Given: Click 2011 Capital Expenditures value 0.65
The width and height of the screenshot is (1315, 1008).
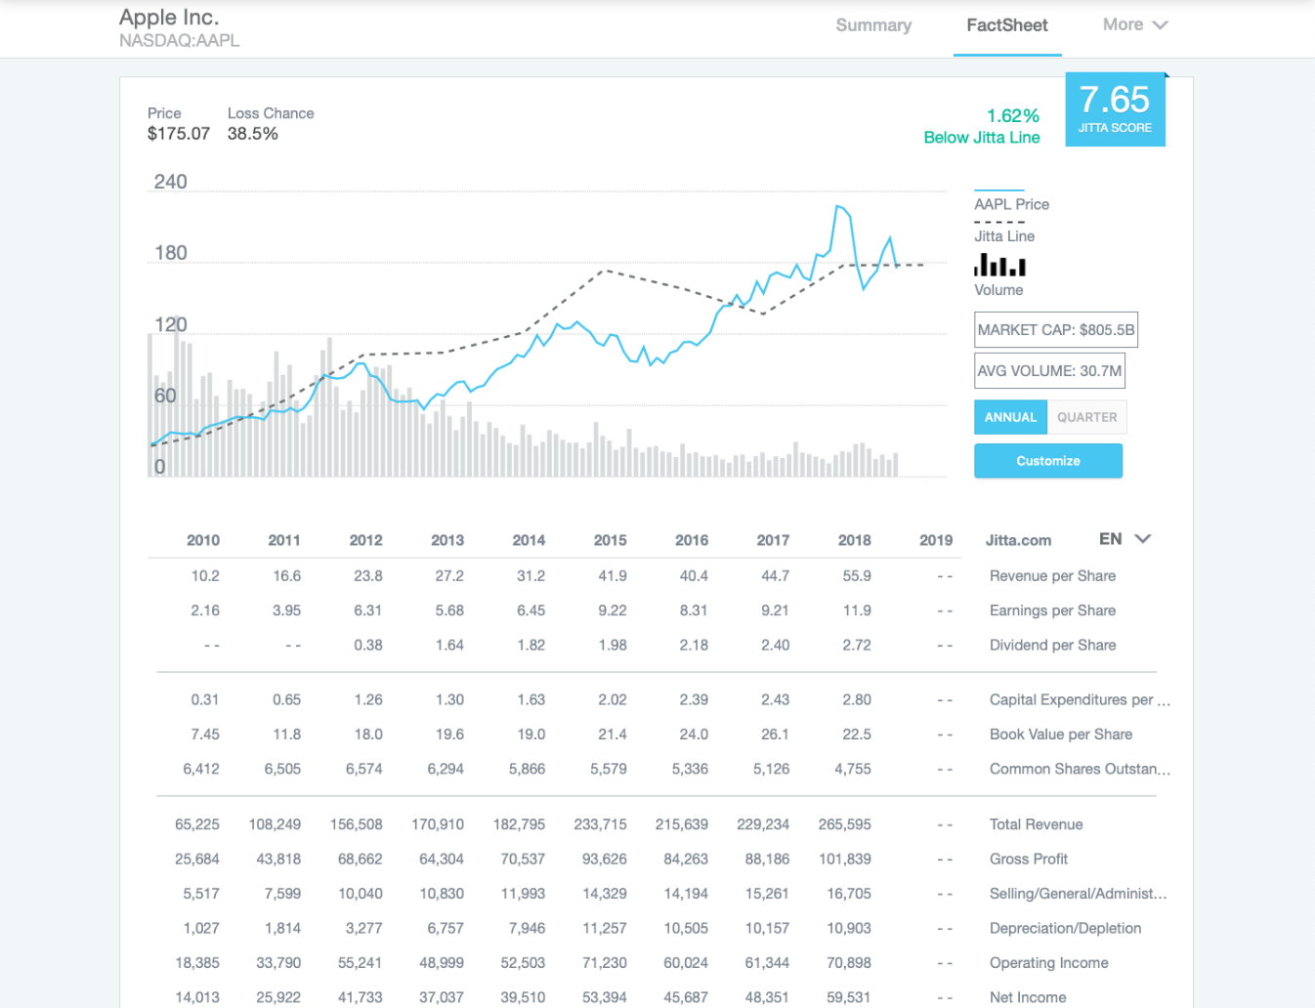Looking at the screenshot, I should tap(286, 700).
